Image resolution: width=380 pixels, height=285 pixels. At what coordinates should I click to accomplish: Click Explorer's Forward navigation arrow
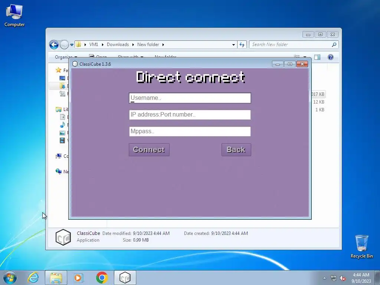point(64,45)
